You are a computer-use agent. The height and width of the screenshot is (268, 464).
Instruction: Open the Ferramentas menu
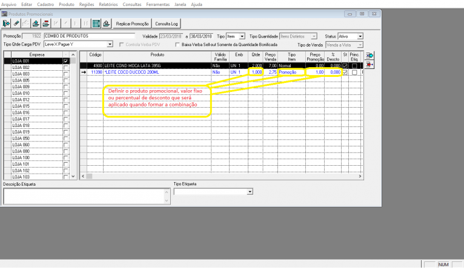158,4
